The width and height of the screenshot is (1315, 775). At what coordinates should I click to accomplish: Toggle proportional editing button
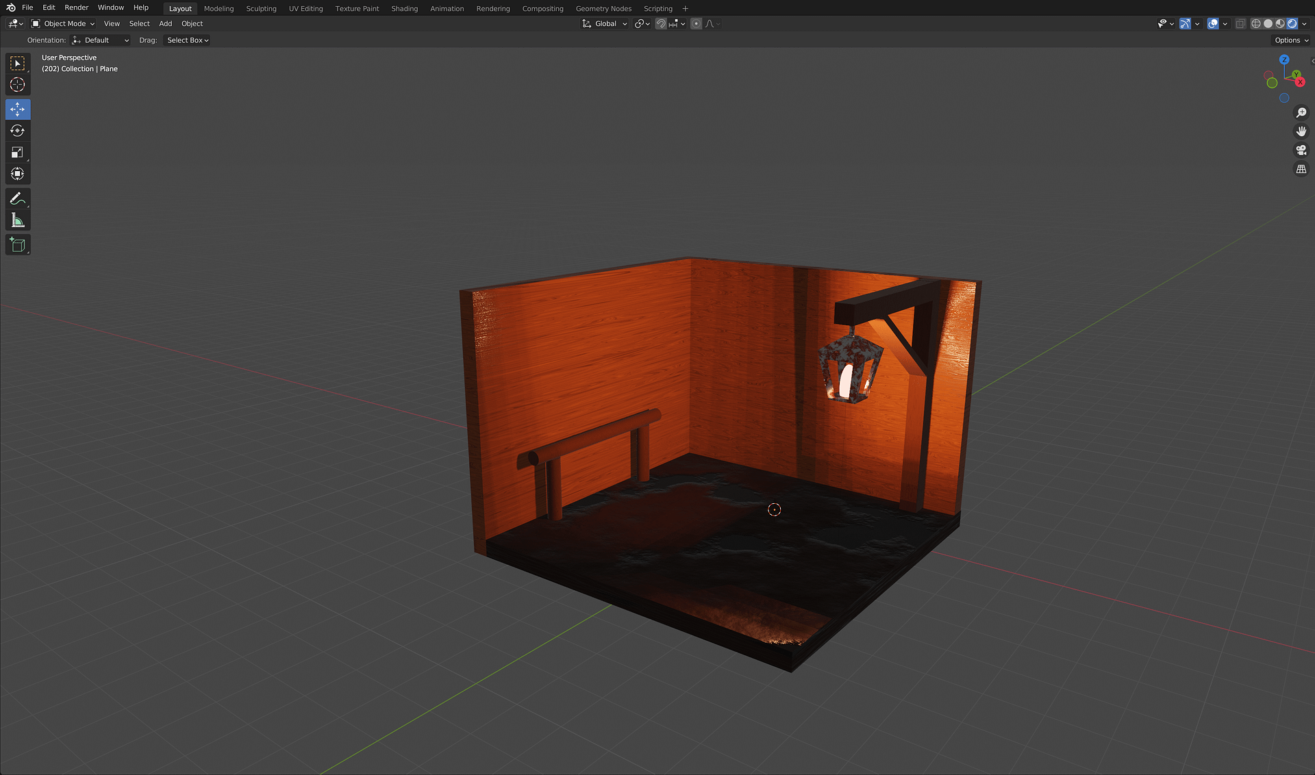click(x=696, y=23)
